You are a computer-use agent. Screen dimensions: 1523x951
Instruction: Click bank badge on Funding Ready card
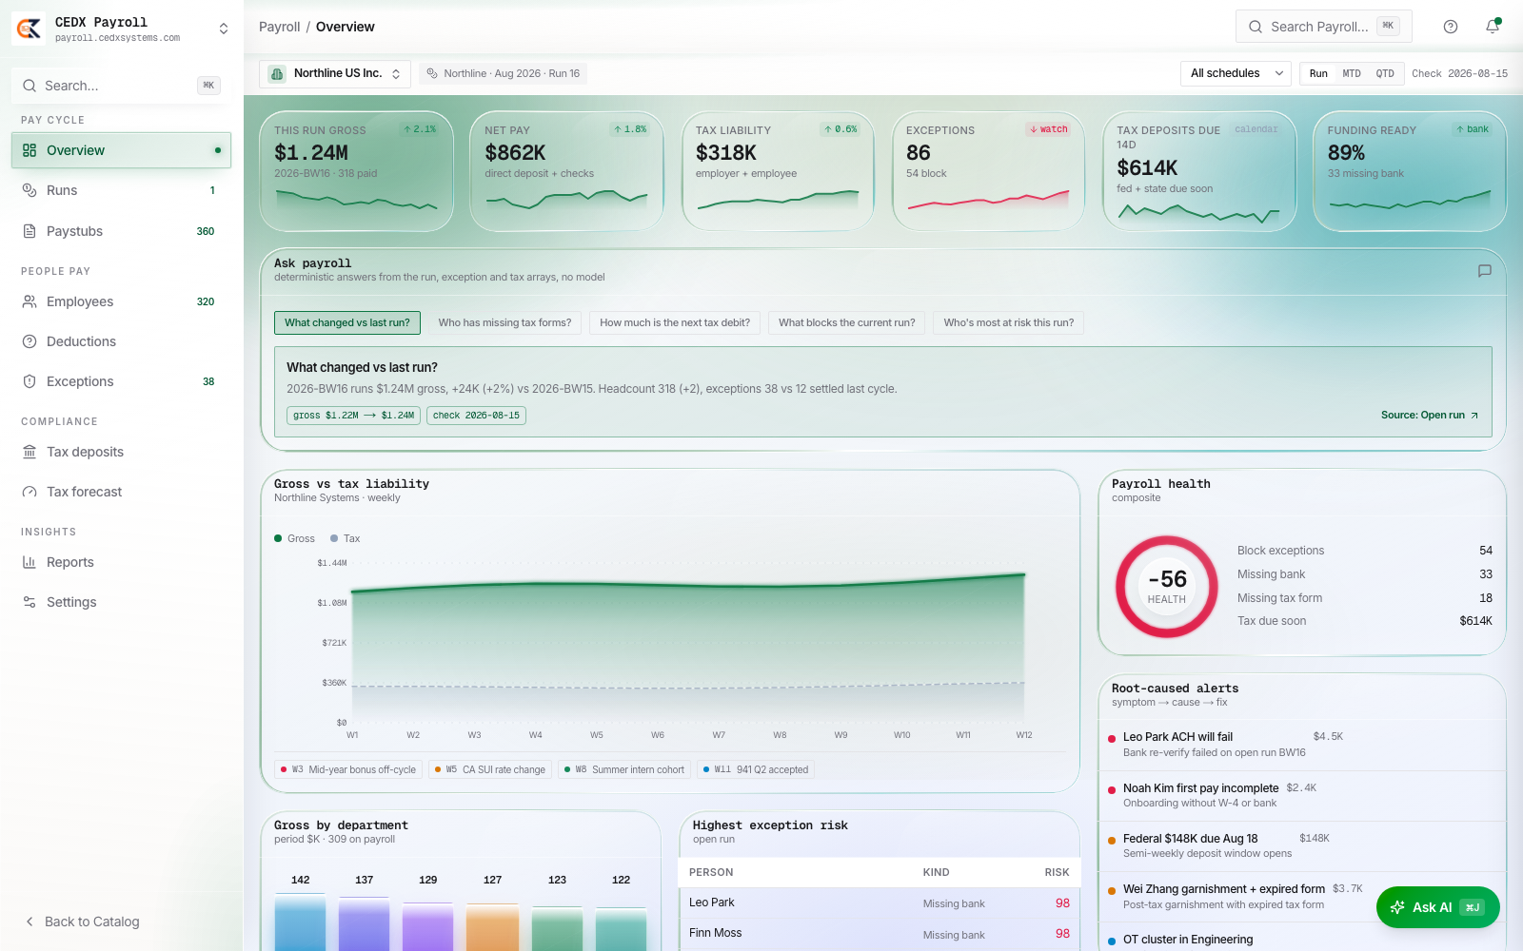pos(1472,129)
